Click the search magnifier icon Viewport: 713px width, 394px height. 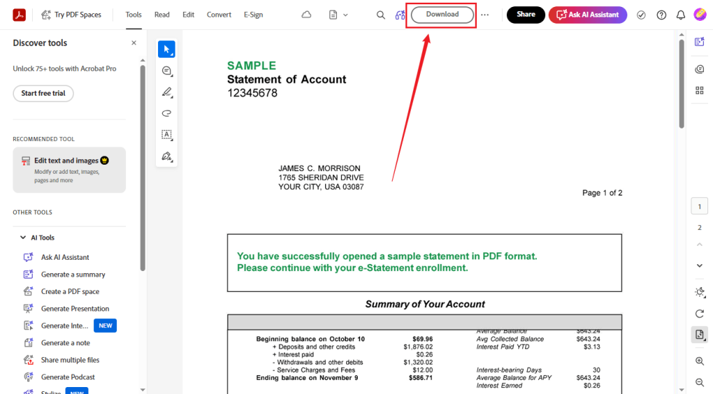(381, 15)
